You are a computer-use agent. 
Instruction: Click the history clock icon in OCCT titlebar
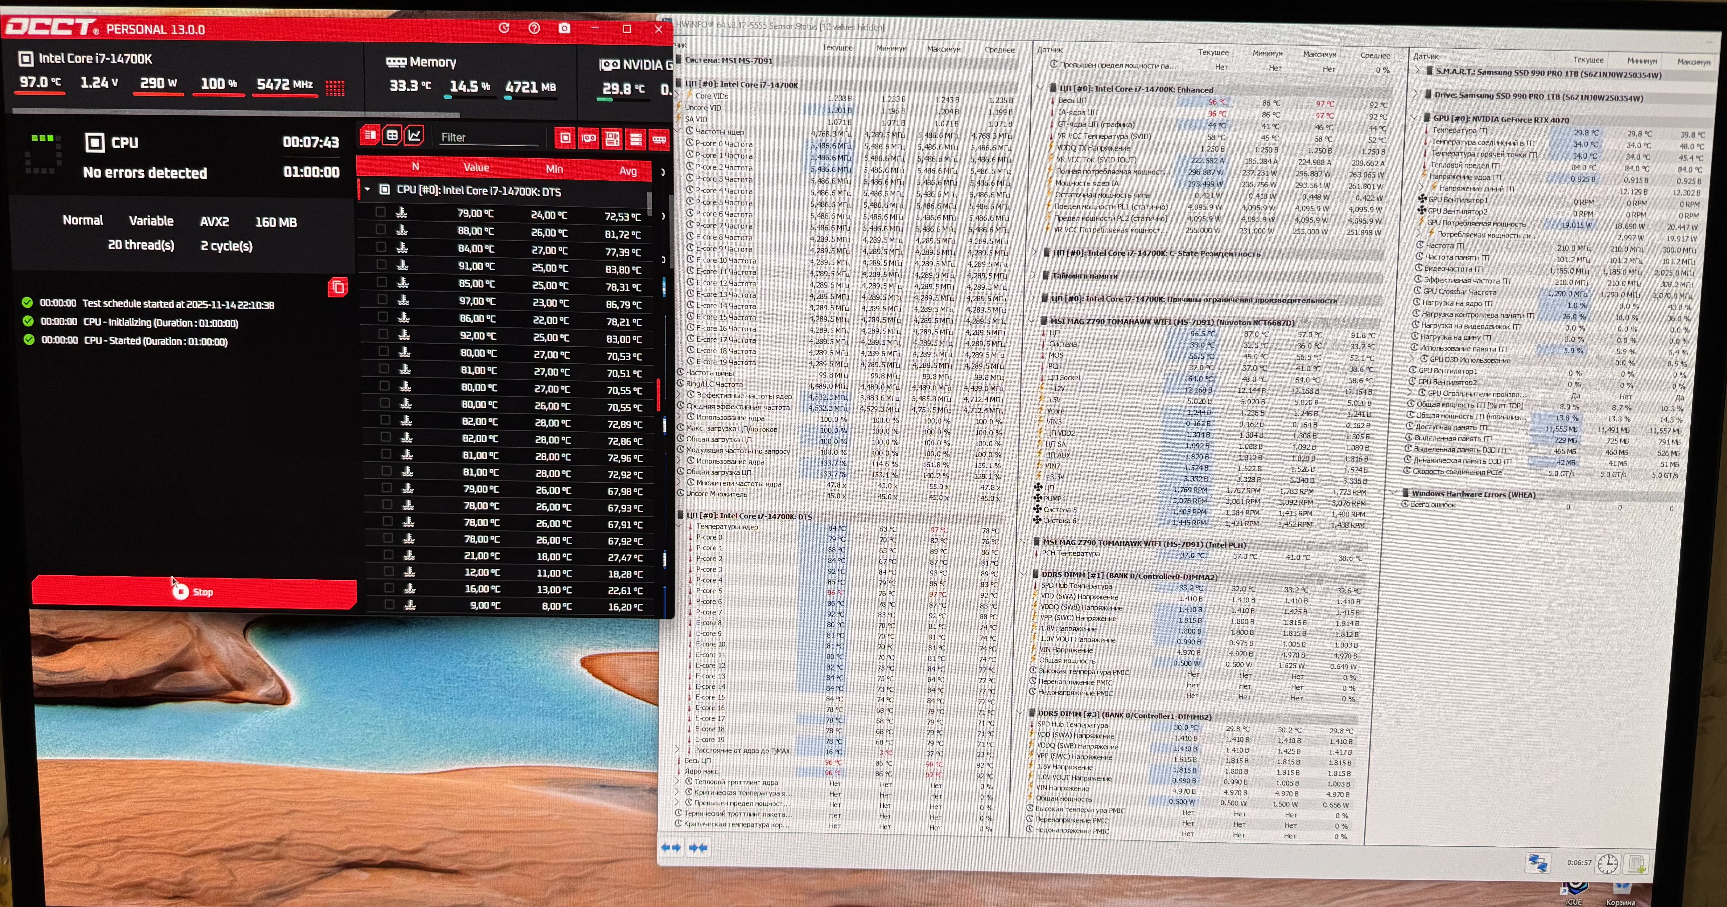tap(504, 28)
